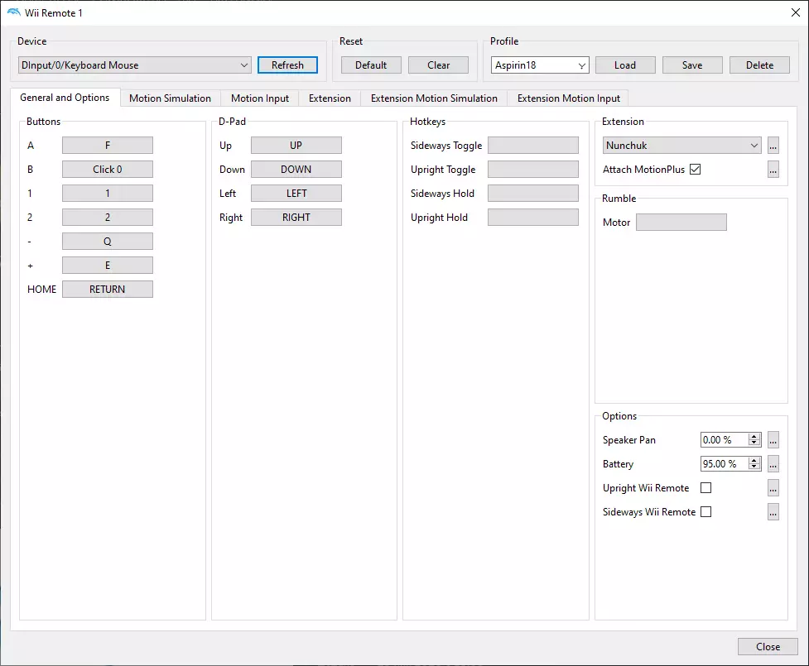Image resolution: width=809 pixels, height=666 pixels.
Task: Enable the Sideways Wii Remote checkbox
Action: pos(705,512)
